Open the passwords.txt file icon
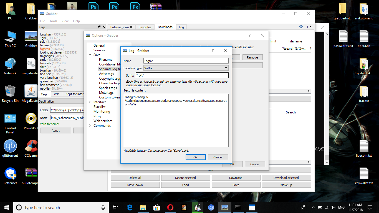The width and height of the screenshot is (379, 213). pyautogui.click(x=343, y=39)
